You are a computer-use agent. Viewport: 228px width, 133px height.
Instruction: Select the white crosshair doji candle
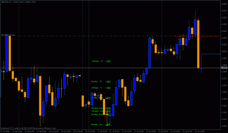click(x=61, y=89)
